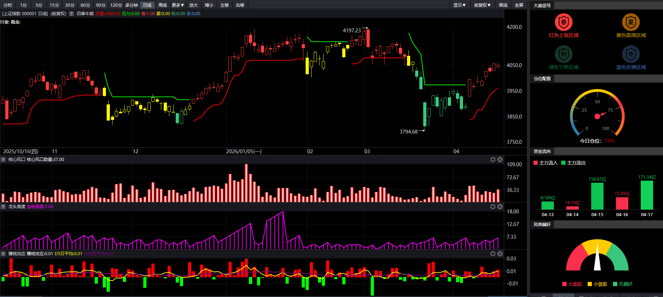
Task: Click help icon beside 核心风口 label
Action: point(3,160)
